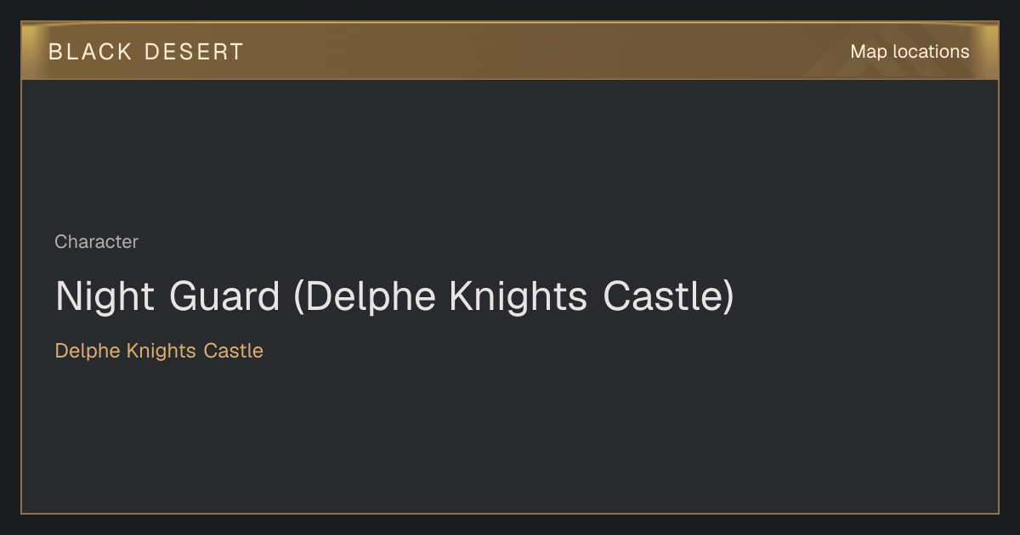This screenshot has width=1020, height=535.
Task: Click the word locations in the header
Action: (931, 52)
